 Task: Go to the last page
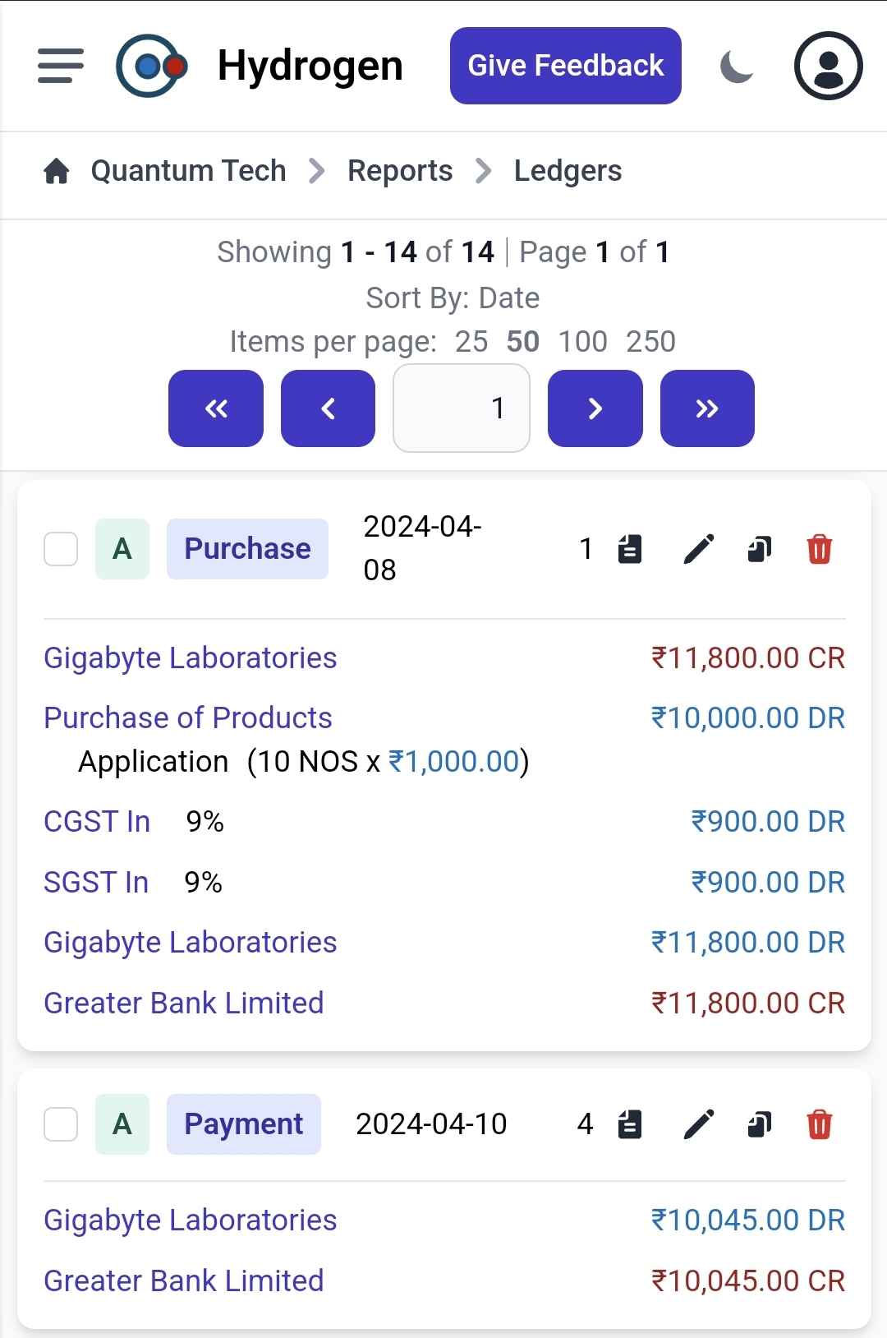[x=707, y=408]
